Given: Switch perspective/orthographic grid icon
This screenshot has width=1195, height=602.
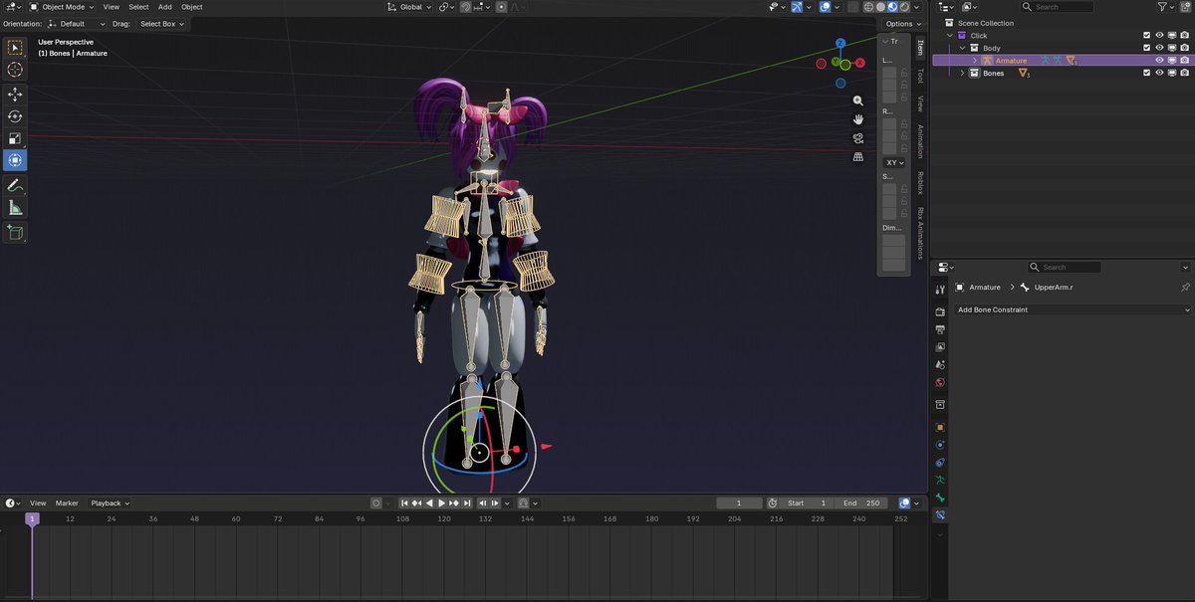Looking at the screenshot, I should click(858, 156).
